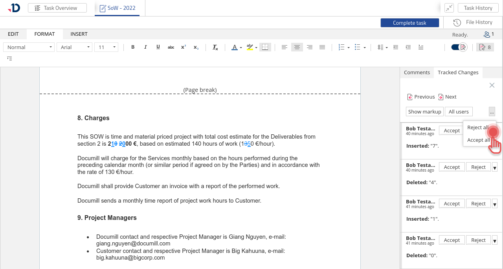Close the tracked changes panel
This screenshot has width=503, height=269.
click(x=492, y=85)
